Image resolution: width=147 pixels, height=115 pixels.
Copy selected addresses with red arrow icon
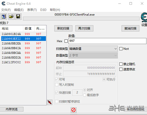[50, 102]
